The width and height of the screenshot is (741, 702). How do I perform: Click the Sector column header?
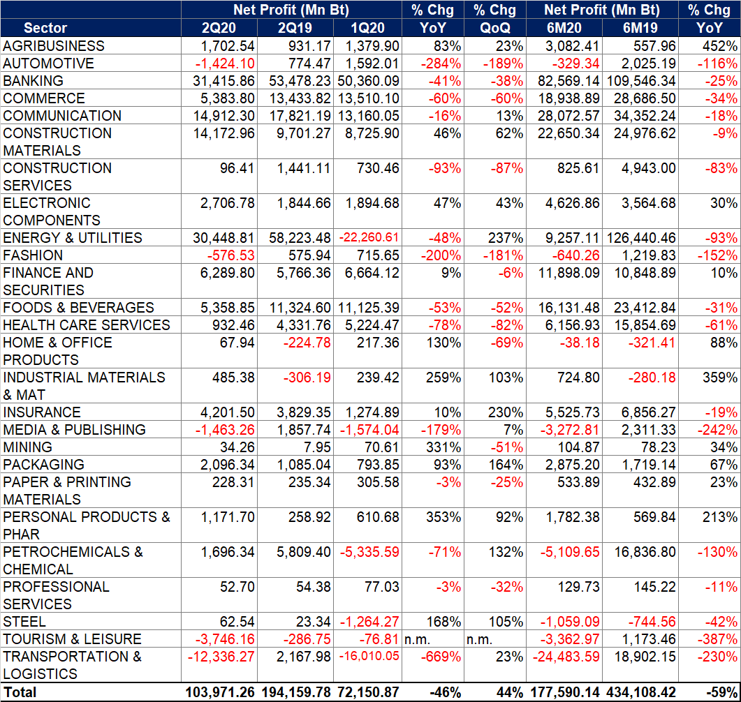pyautogui.click(x=45, y=28)
